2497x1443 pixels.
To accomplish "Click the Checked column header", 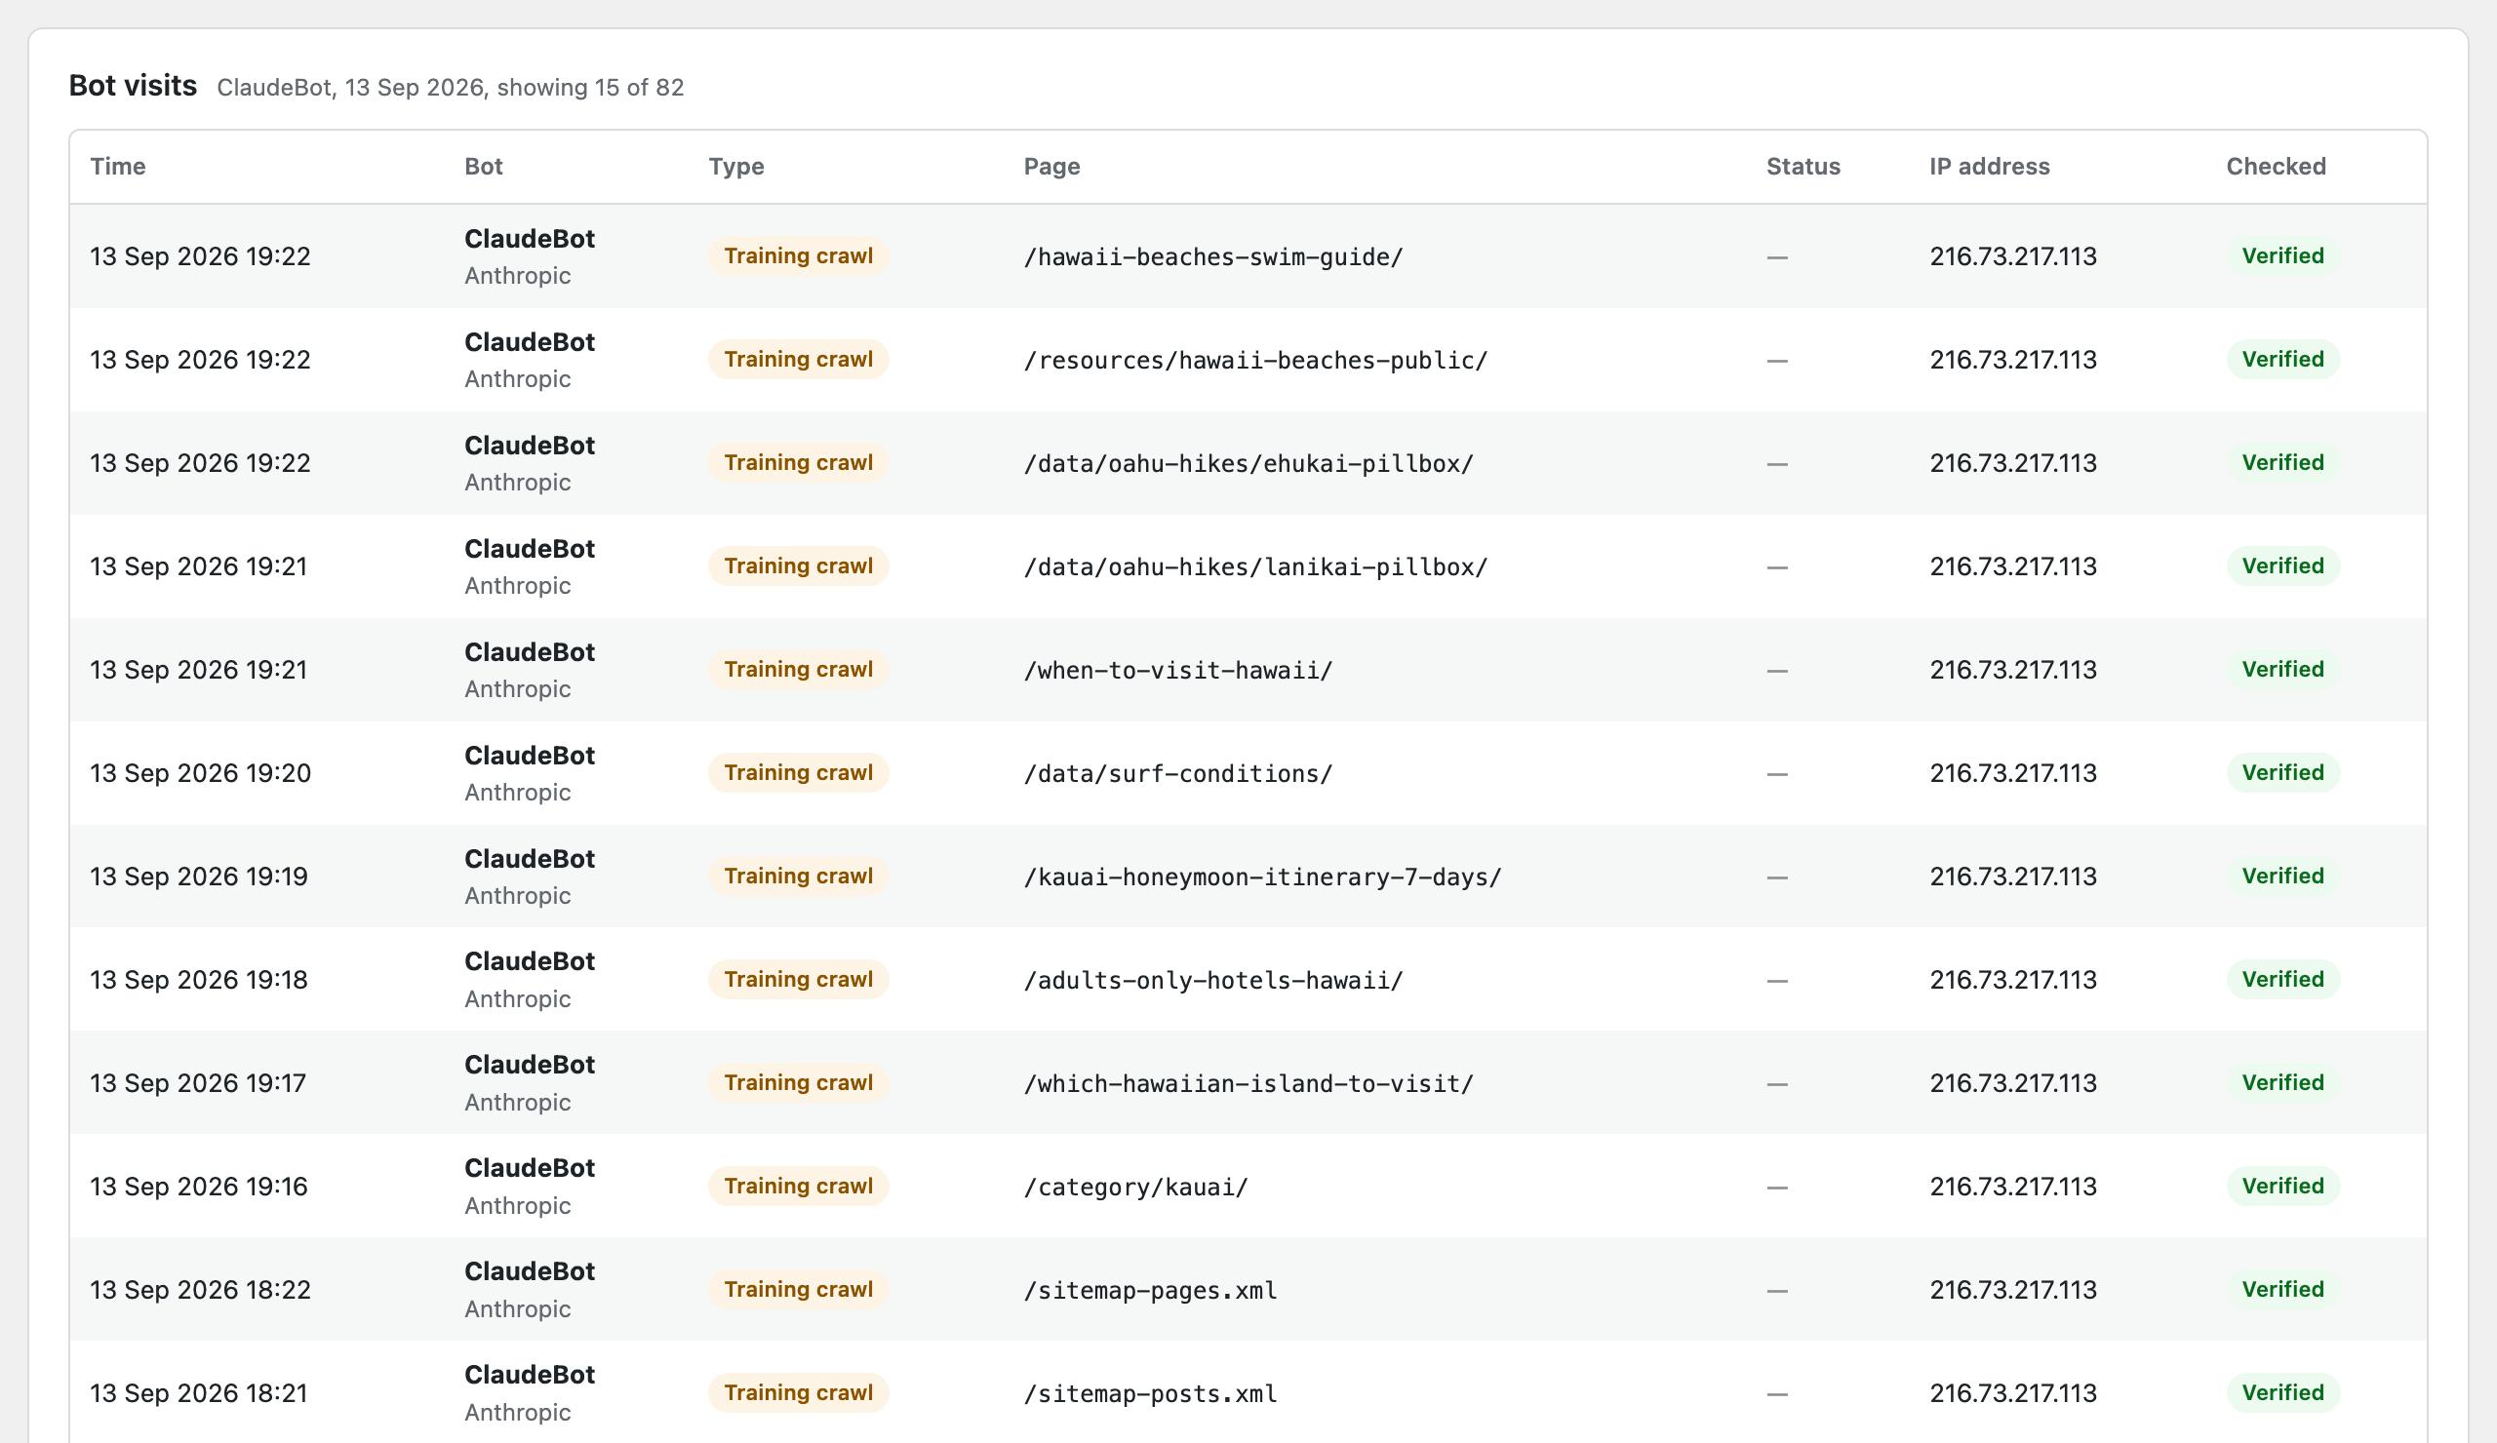I will pos(2275,167).
